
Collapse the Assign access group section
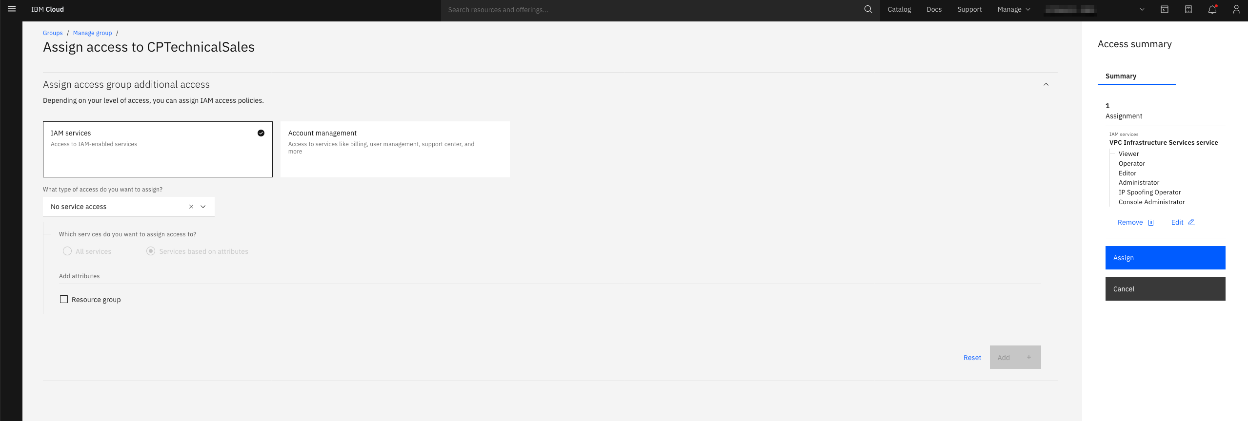1046,84
